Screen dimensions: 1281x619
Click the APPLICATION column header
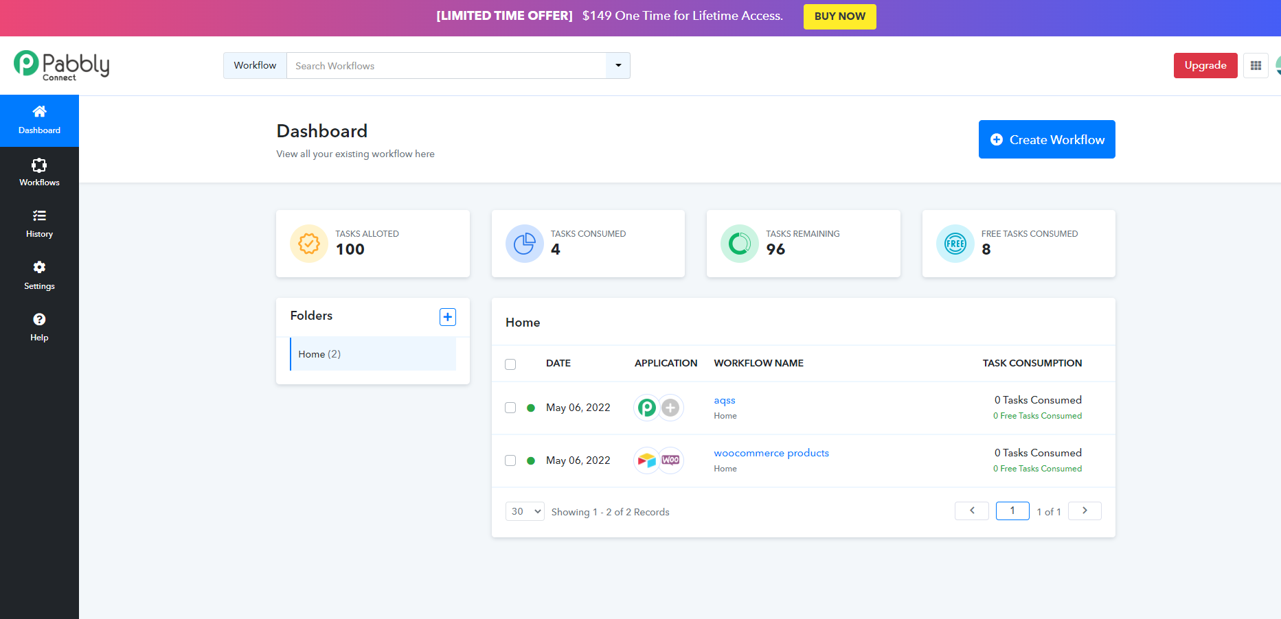666,363
